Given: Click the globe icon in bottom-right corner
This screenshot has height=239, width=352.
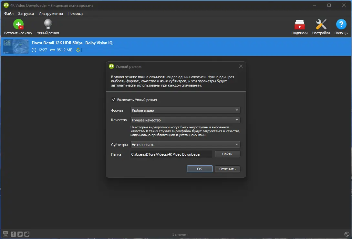Looking at the screenshot, I should coord(347,234).
